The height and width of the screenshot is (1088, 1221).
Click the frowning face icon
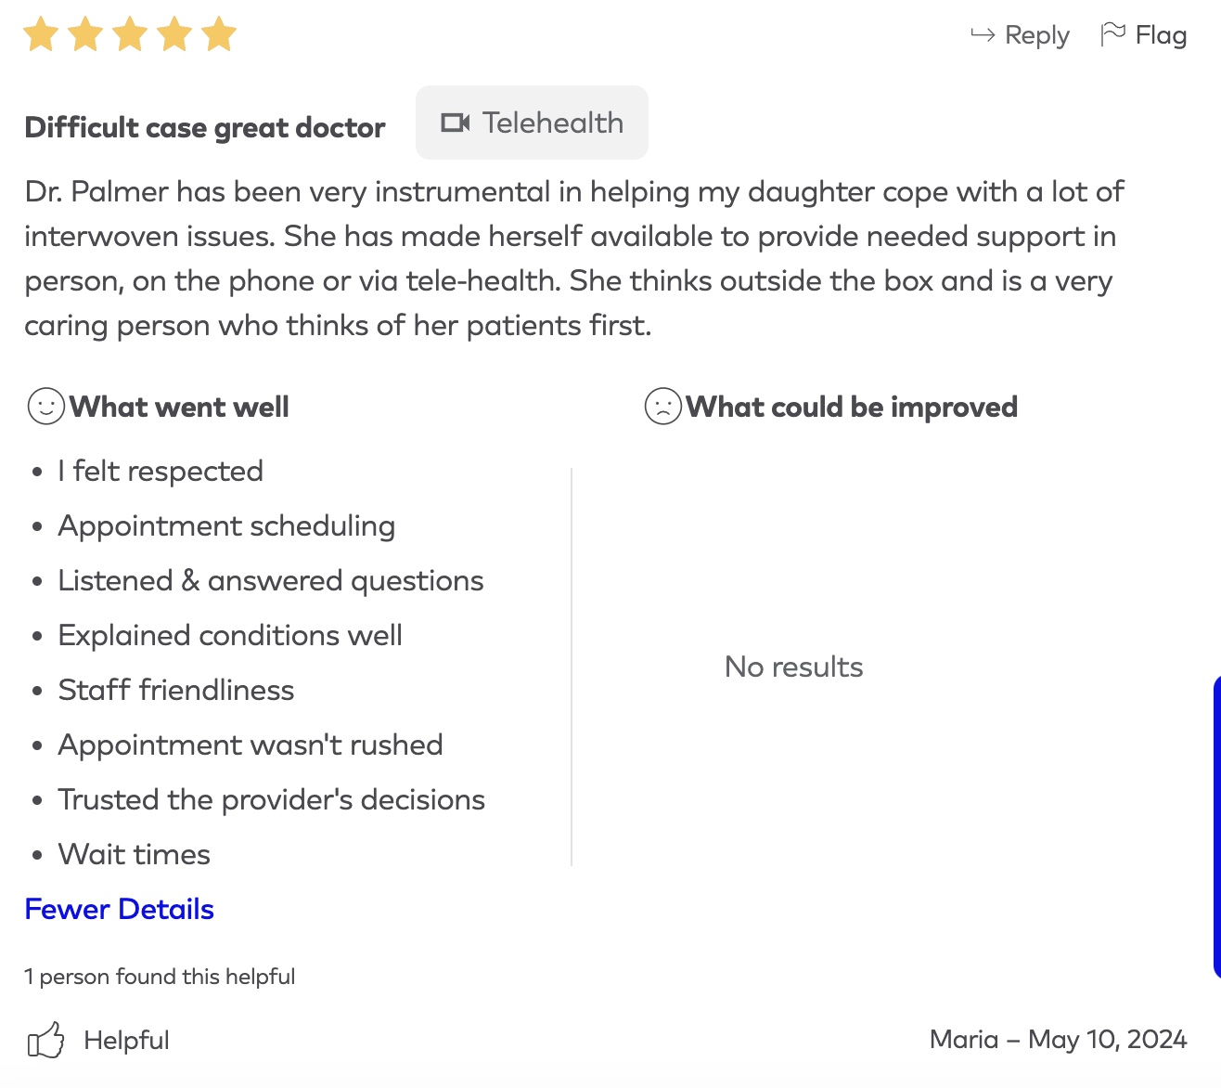(x=662, y=407)
